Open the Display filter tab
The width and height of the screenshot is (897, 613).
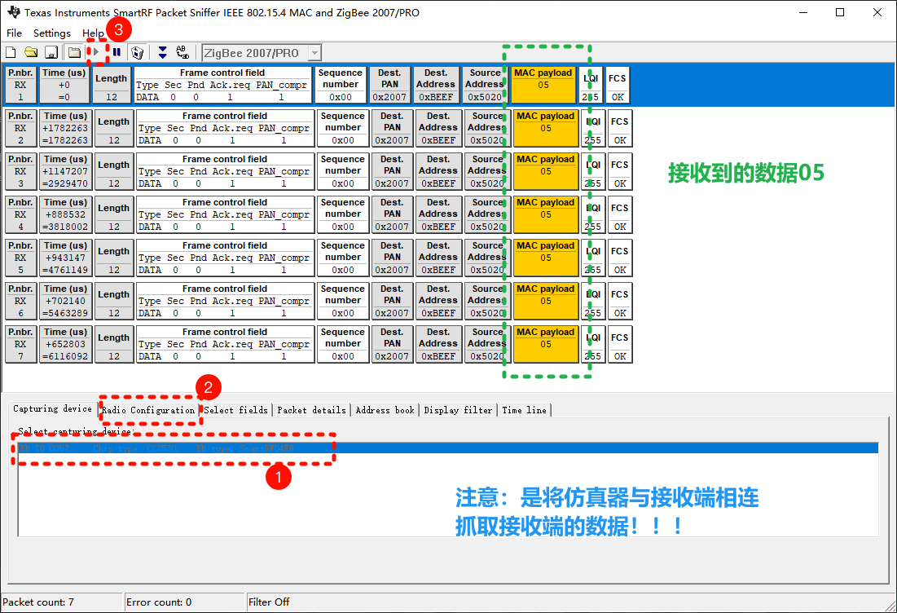[458, 410]
